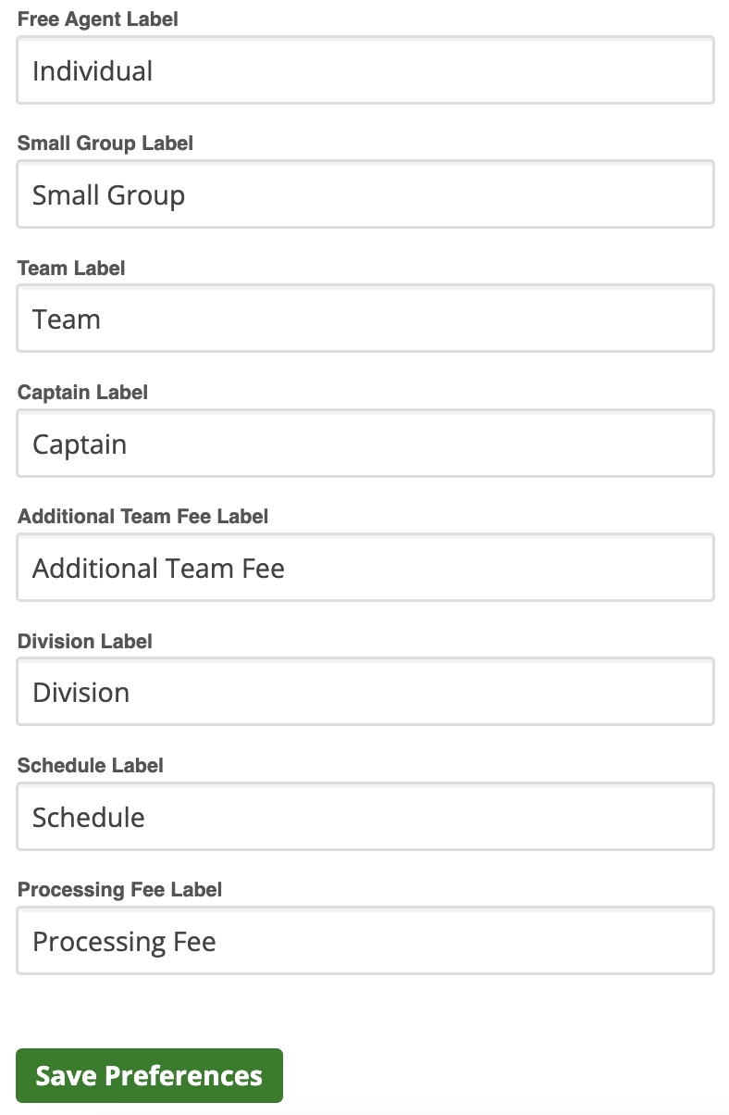The image size is (729, 1115).
Task: Click the 'Team Label' heading text
Action: [x=71, y=269]
